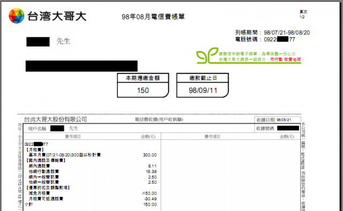Image resolution: width=343 pixels, height=211 pixels.
Task: Click the 2.50 amount for 網內一般簡訊費
Action: coord(152,177)
